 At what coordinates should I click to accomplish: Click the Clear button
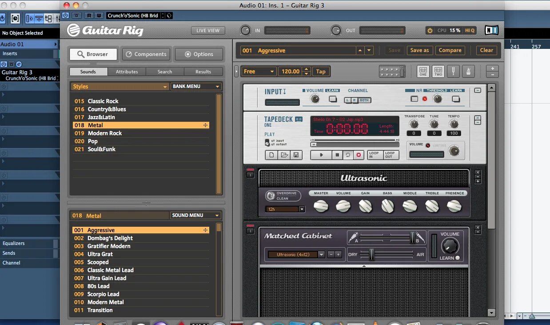pos(486,50)
